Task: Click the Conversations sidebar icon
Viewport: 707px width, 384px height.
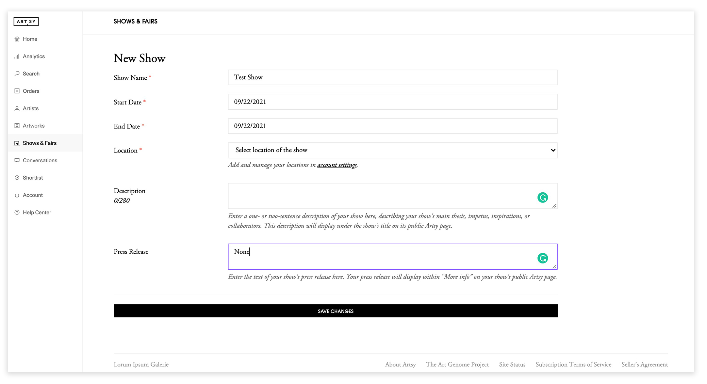Action: pos(17,160)
